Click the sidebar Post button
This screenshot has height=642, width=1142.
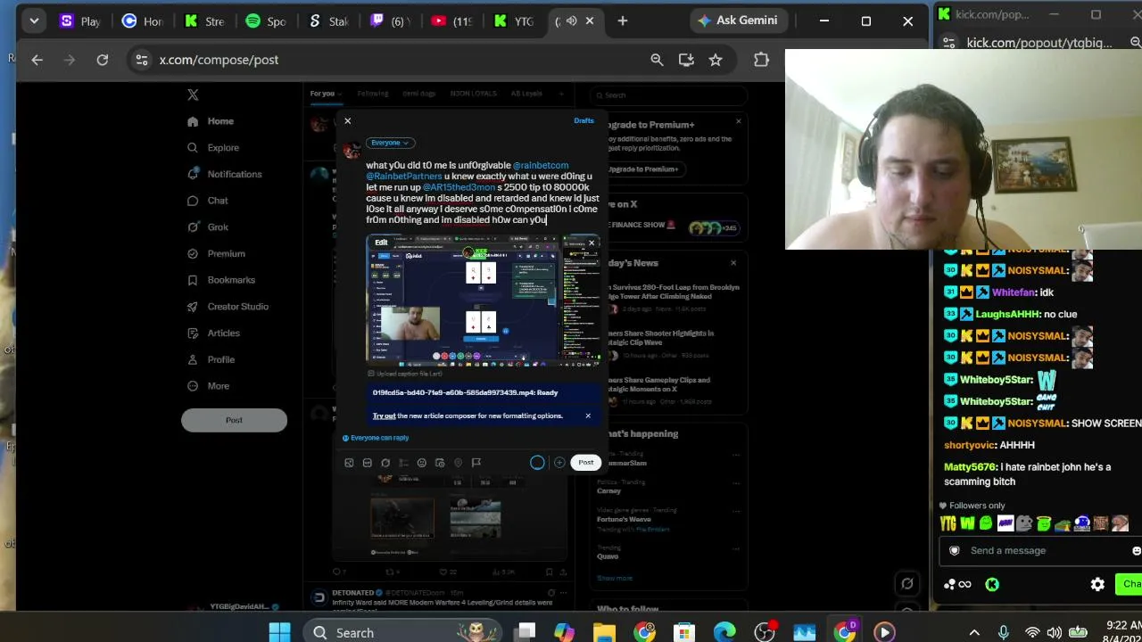234,420
